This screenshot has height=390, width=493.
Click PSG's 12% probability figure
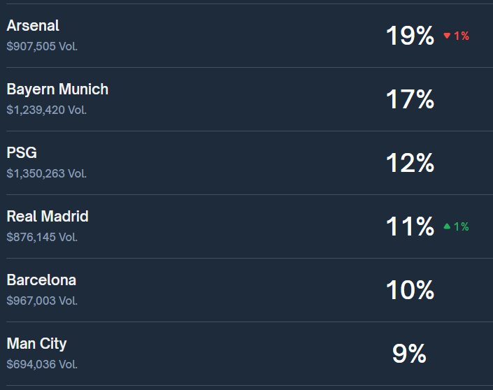(x=410, y=163)
